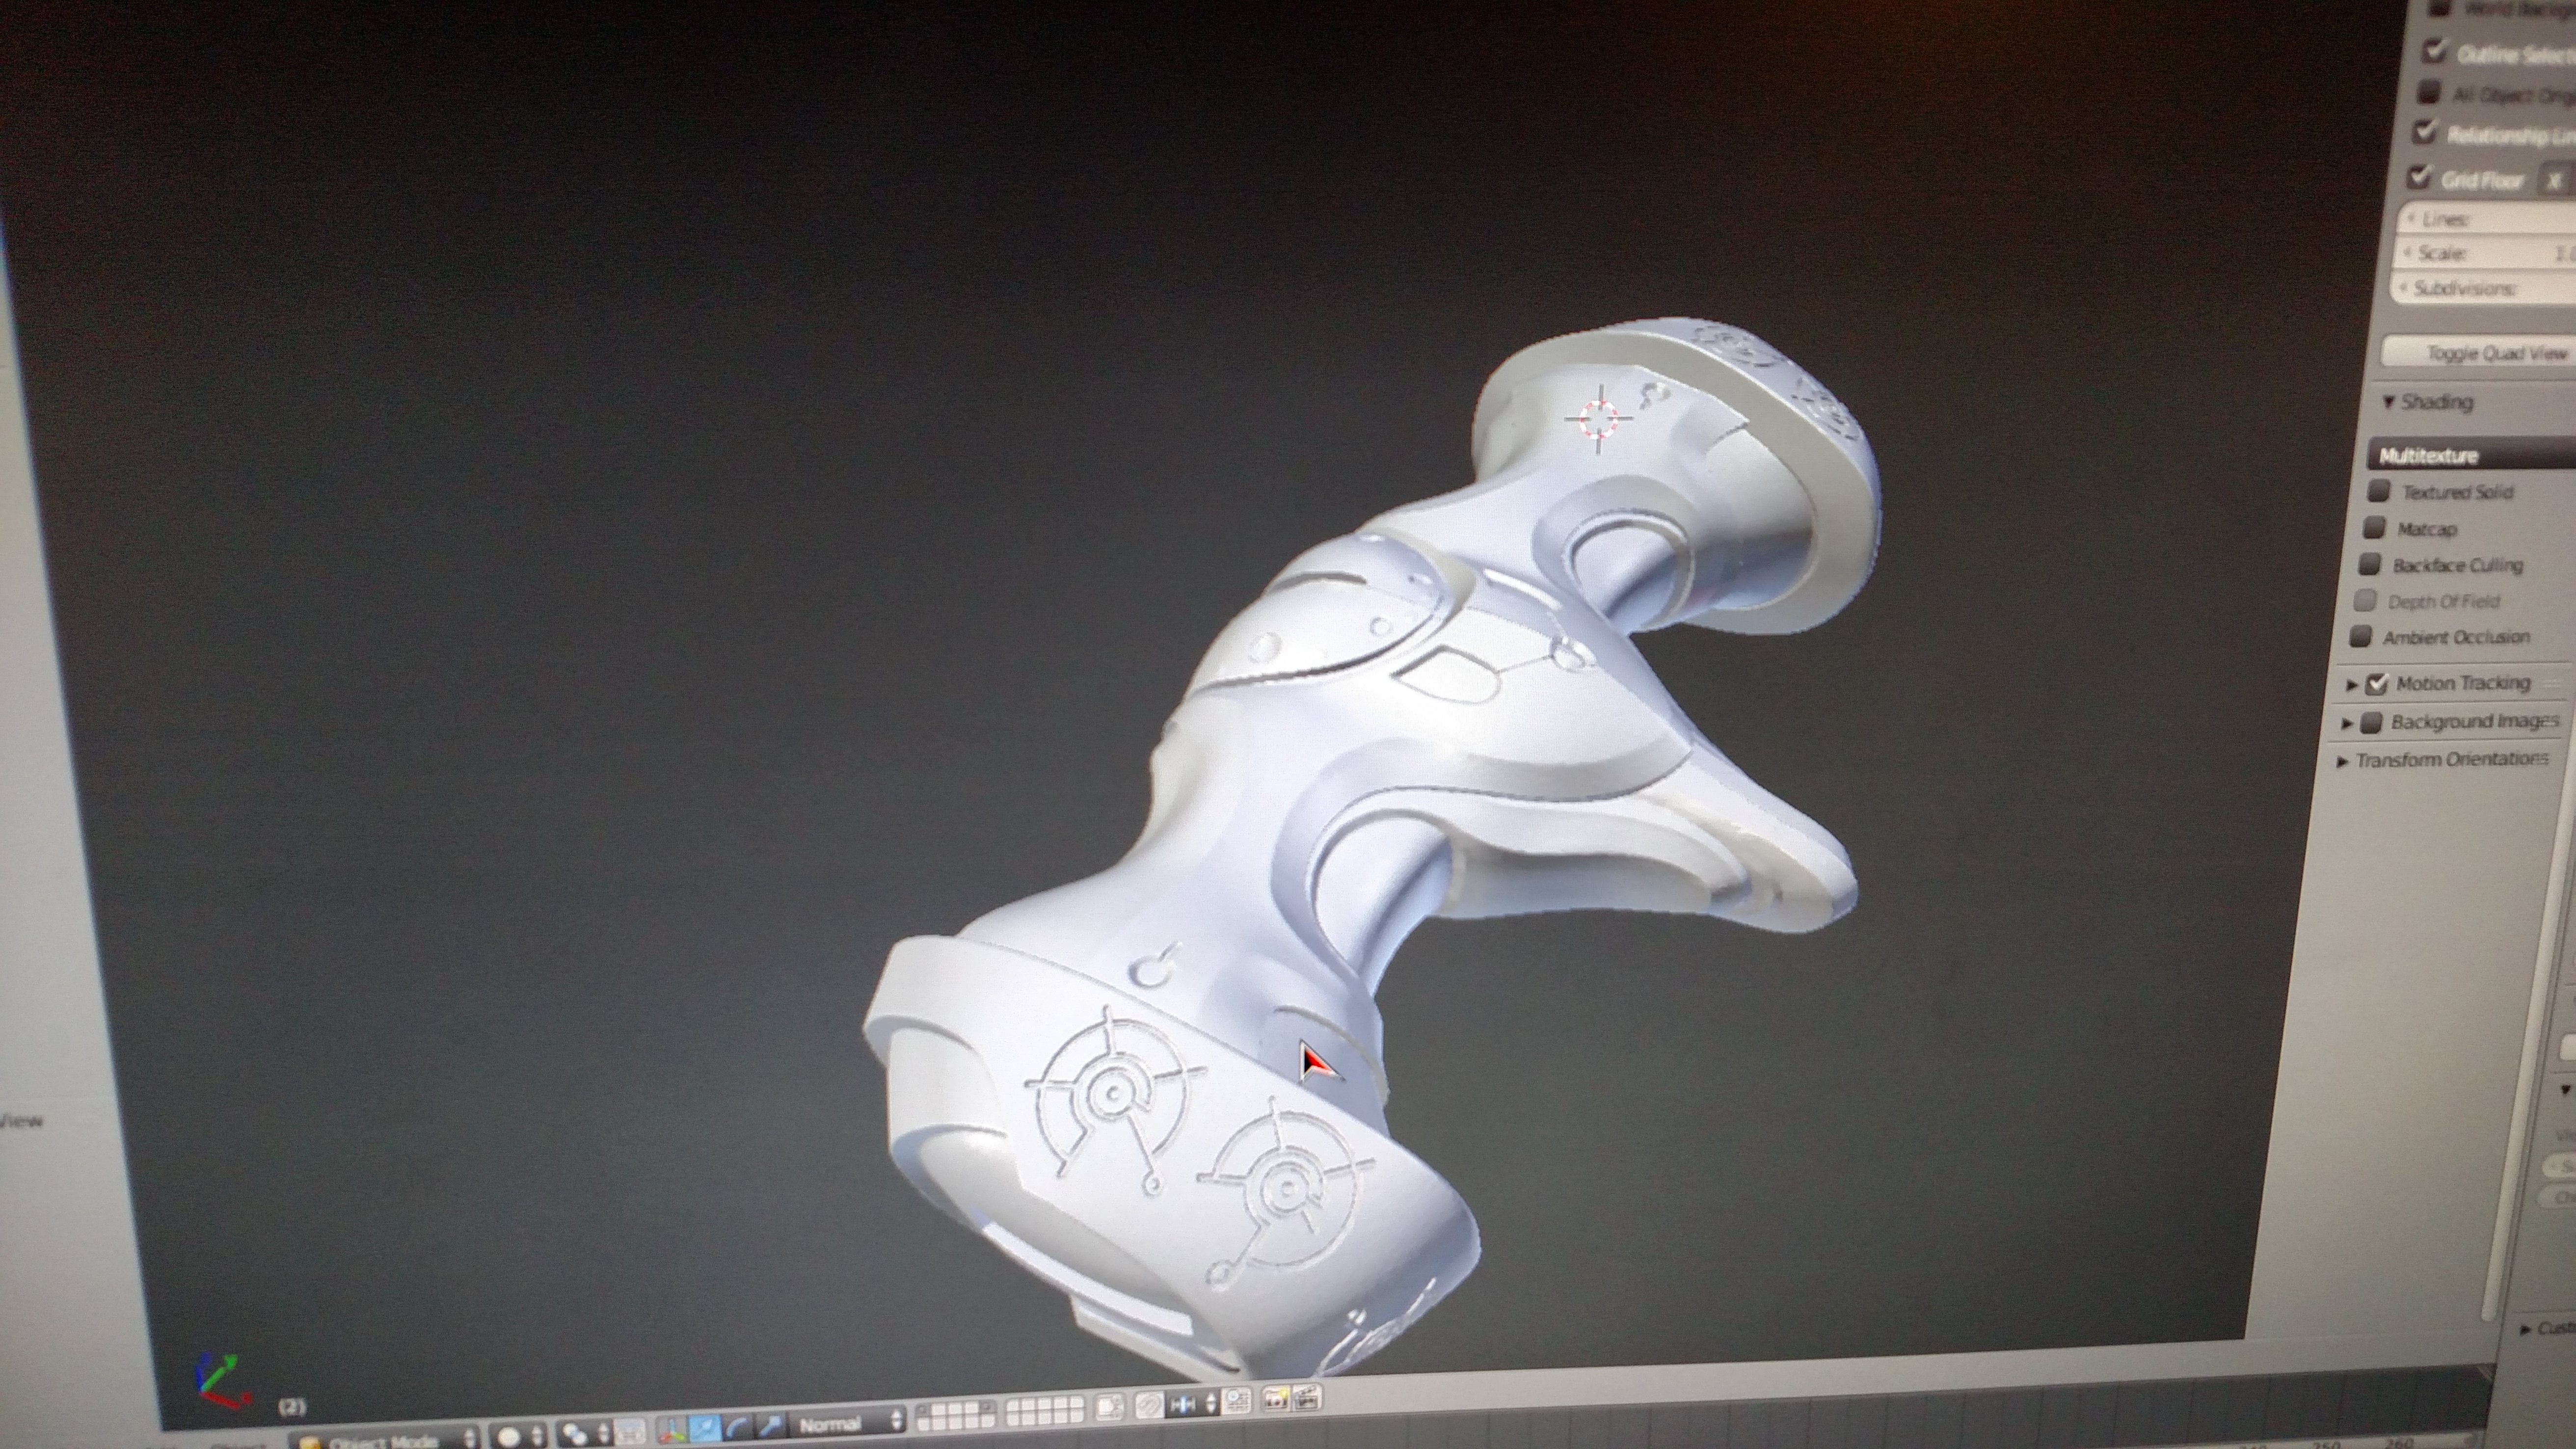Turn on Ambient Occlusion checkbox
The width and height of the screenshot is (2576, 1449).
[2361, 637]
